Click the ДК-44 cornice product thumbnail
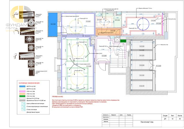Viewport: 184px width, 129px height. click(x=27, y=56)
